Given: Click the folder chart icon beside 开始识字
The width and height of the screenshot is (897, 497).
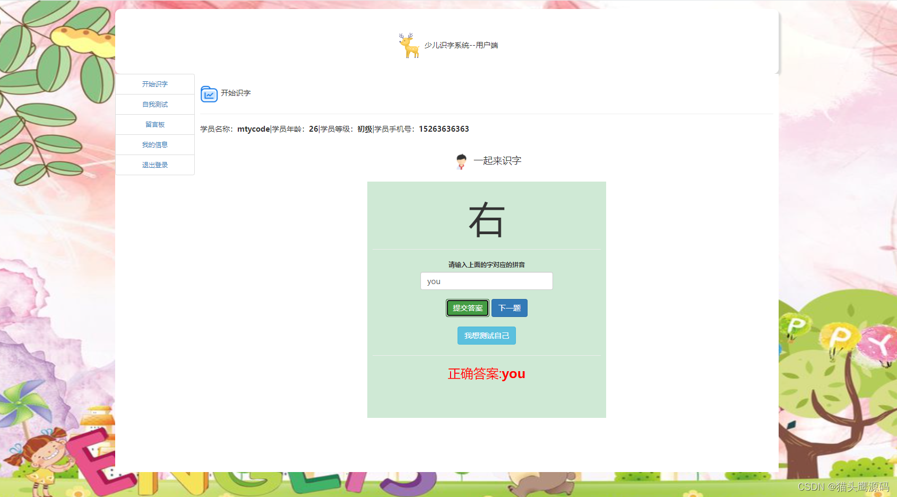Looking at the screenshot, I should point(209,94).
